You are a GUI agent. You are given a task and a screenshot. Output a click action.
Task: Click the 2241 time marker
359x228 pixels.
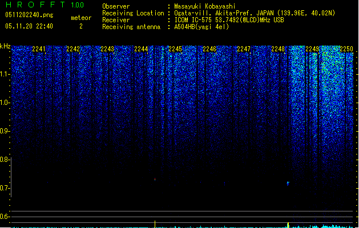click(39, 48)
